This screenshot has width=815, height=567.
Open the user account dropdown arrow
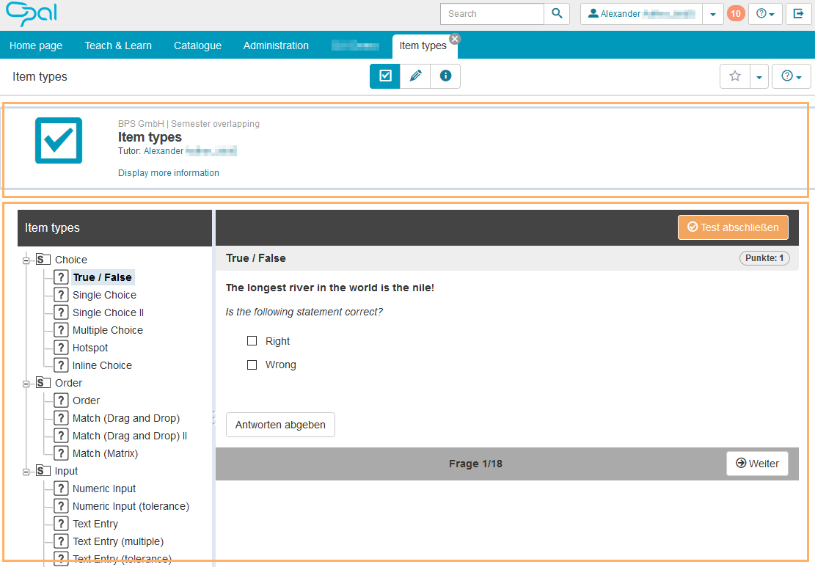pos(713,14)
